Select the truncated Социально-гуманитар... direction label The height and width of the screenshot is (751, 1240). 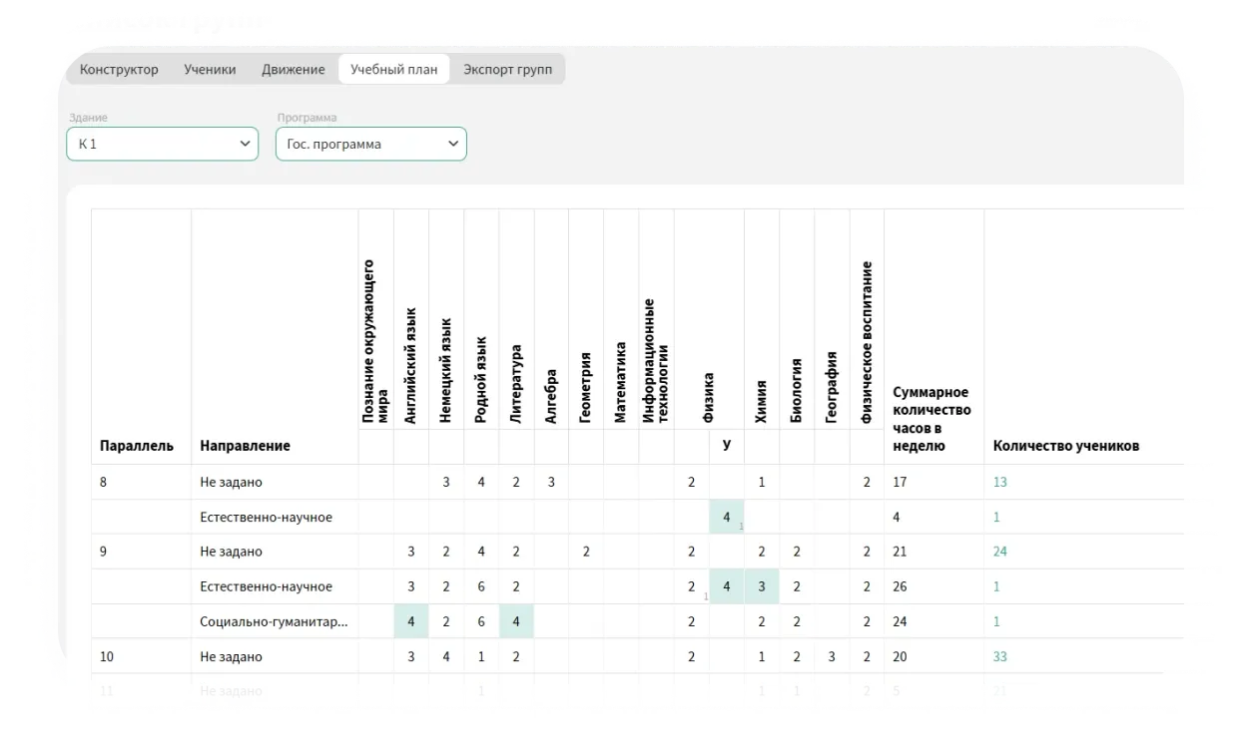(274, 621)
